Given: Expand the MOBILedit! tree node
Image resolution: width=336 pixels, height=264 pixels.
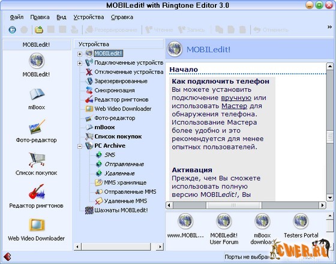Looking at the screenshot, I should [80, 54].
